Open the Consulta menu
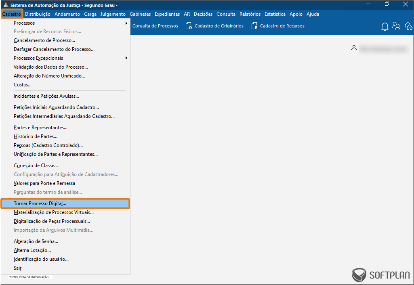Viewport: 414px width, 285px height. pyautogui.click(x=226, y=14)
